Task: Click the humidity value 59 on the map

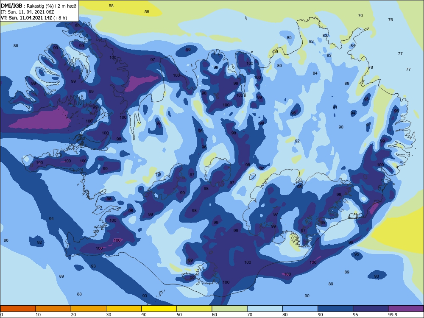Action: click(x=276, y=51)
